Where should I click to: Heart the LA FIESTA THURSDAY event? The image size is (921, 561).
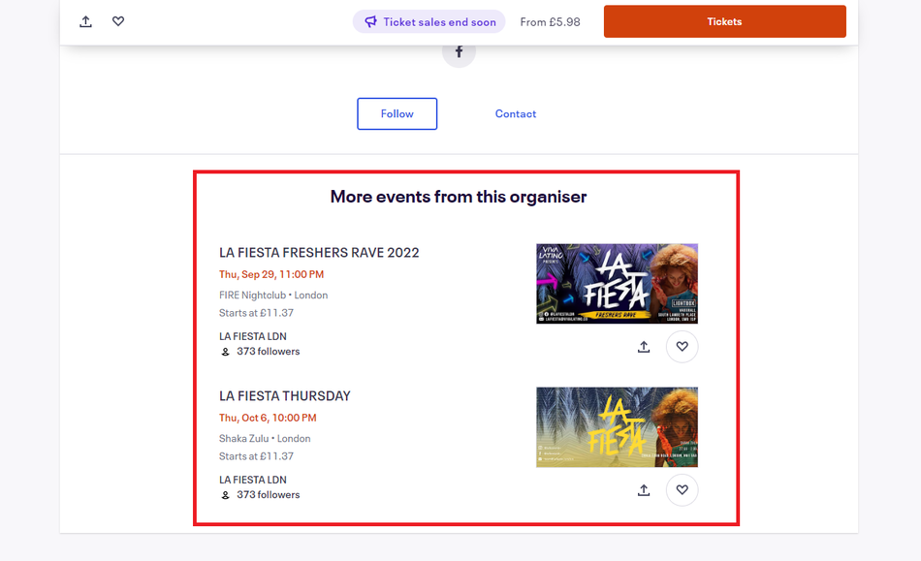coord(683,490)
